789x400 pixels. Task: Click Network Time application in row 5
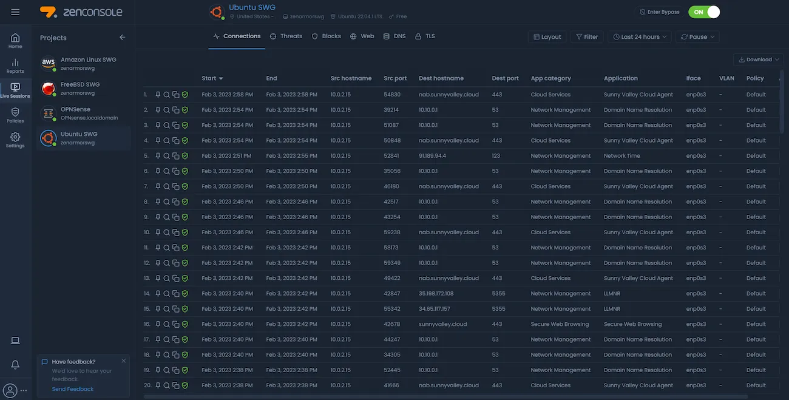tap(622, 156)
